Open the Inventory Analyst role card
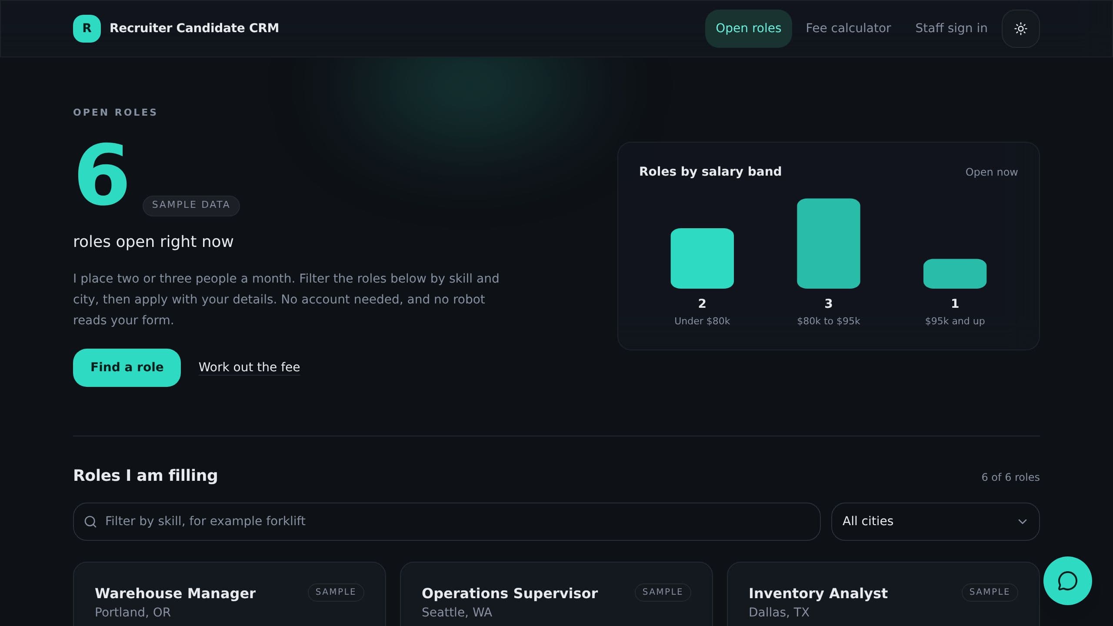 (883, 594)
